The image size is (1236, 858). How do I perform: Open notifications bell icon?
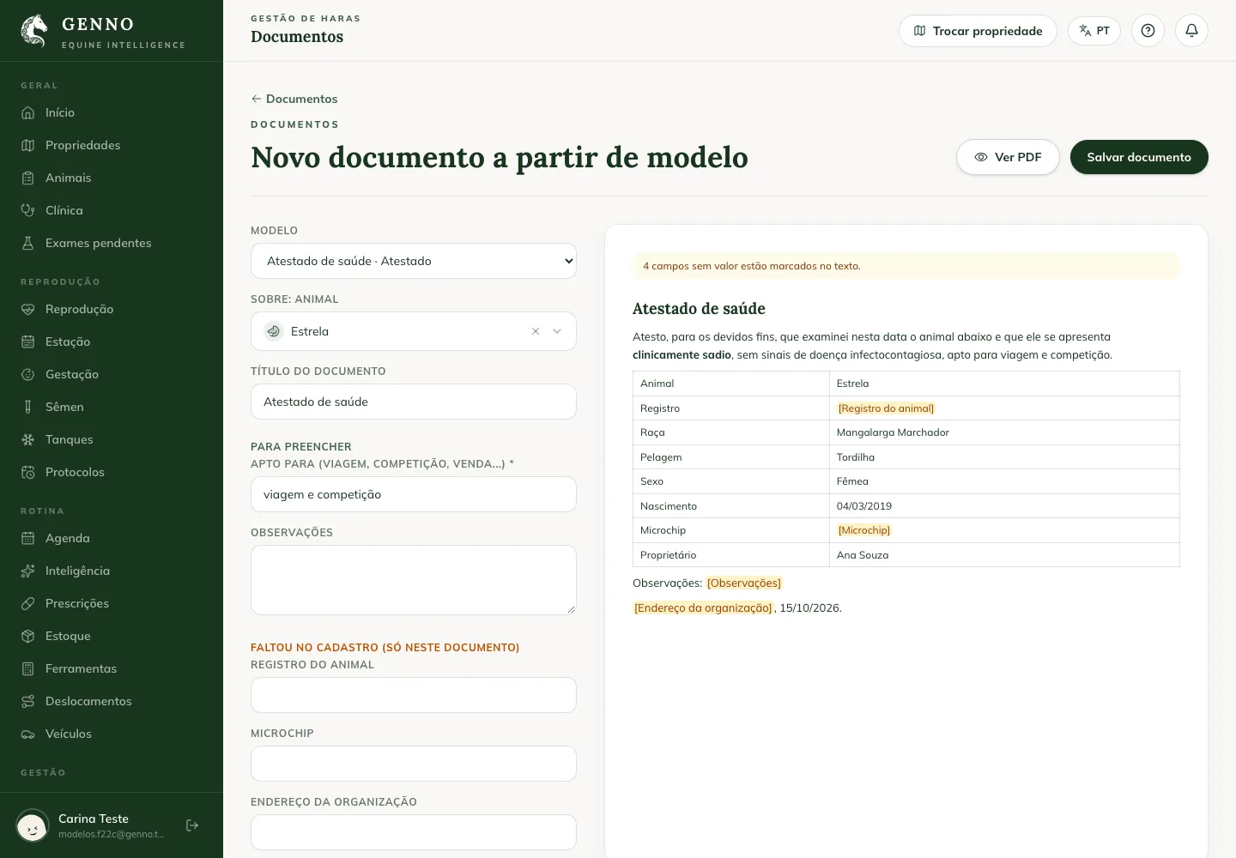1191,31
